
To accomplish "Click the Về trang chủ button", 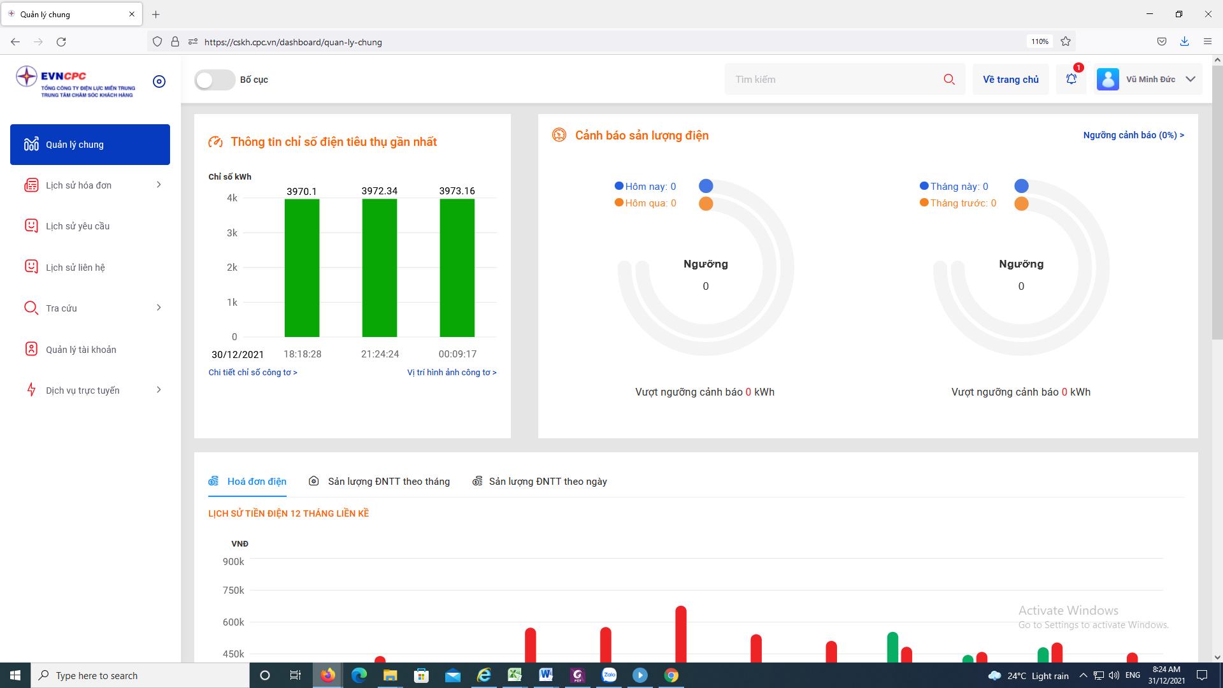I will pos(1010,80).
